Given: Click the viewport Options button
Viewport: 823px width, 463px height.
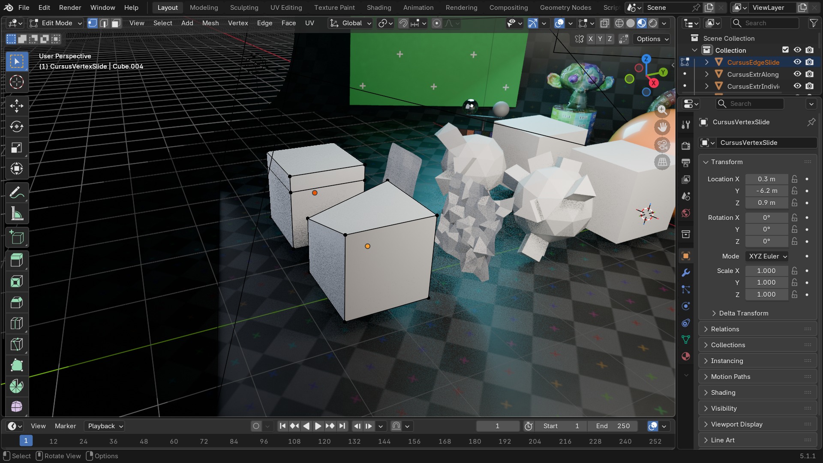Looking at the screenshot, I should (x=652, y=39).
